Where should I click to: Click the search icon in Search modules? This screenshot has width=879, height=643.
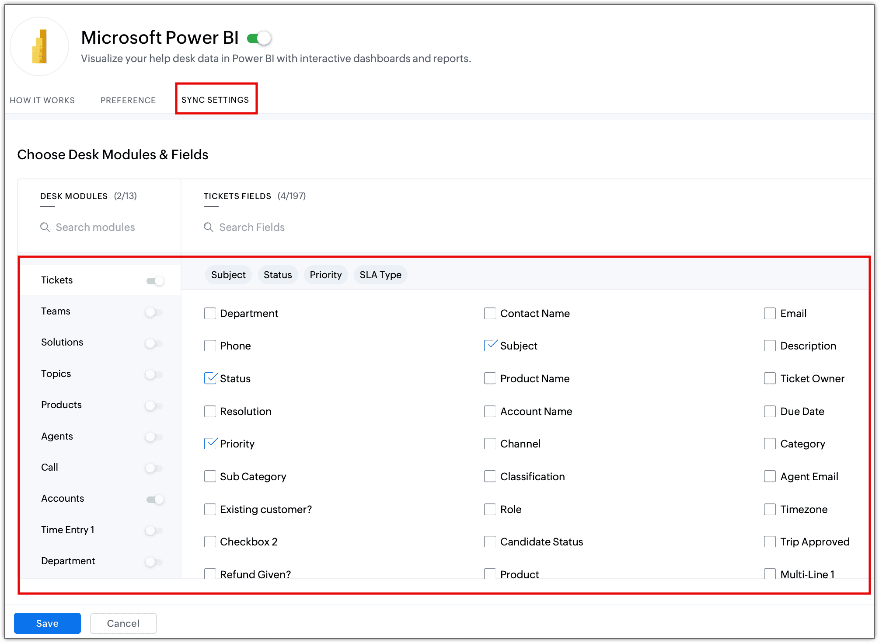[45, 227]
